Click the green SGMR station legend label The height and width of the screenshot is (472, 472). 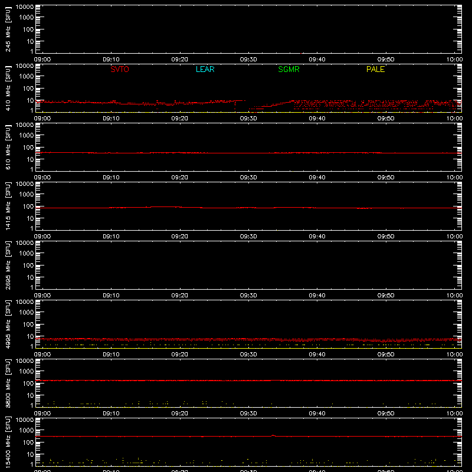coord(289,69)
